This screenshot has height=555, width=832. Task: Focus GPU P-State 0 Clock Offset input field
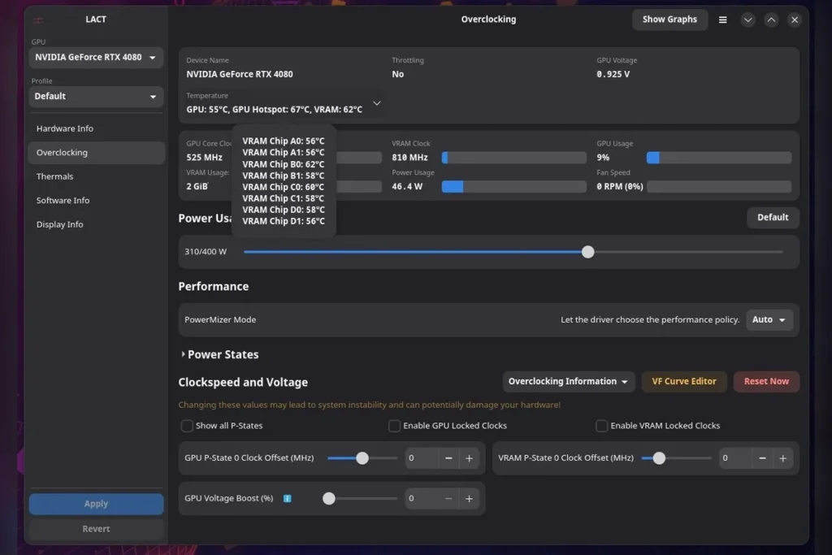pyautogui.click(x=422, y=458)
